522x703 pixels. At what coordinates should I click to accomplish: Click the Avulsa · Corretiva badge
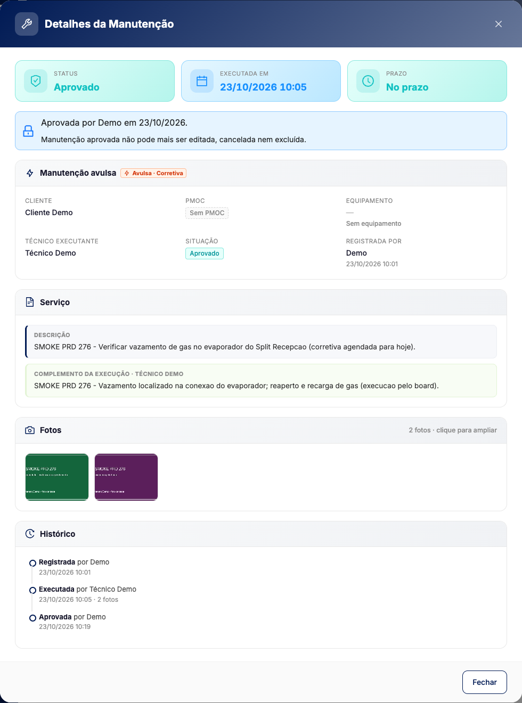pos(153,173)
